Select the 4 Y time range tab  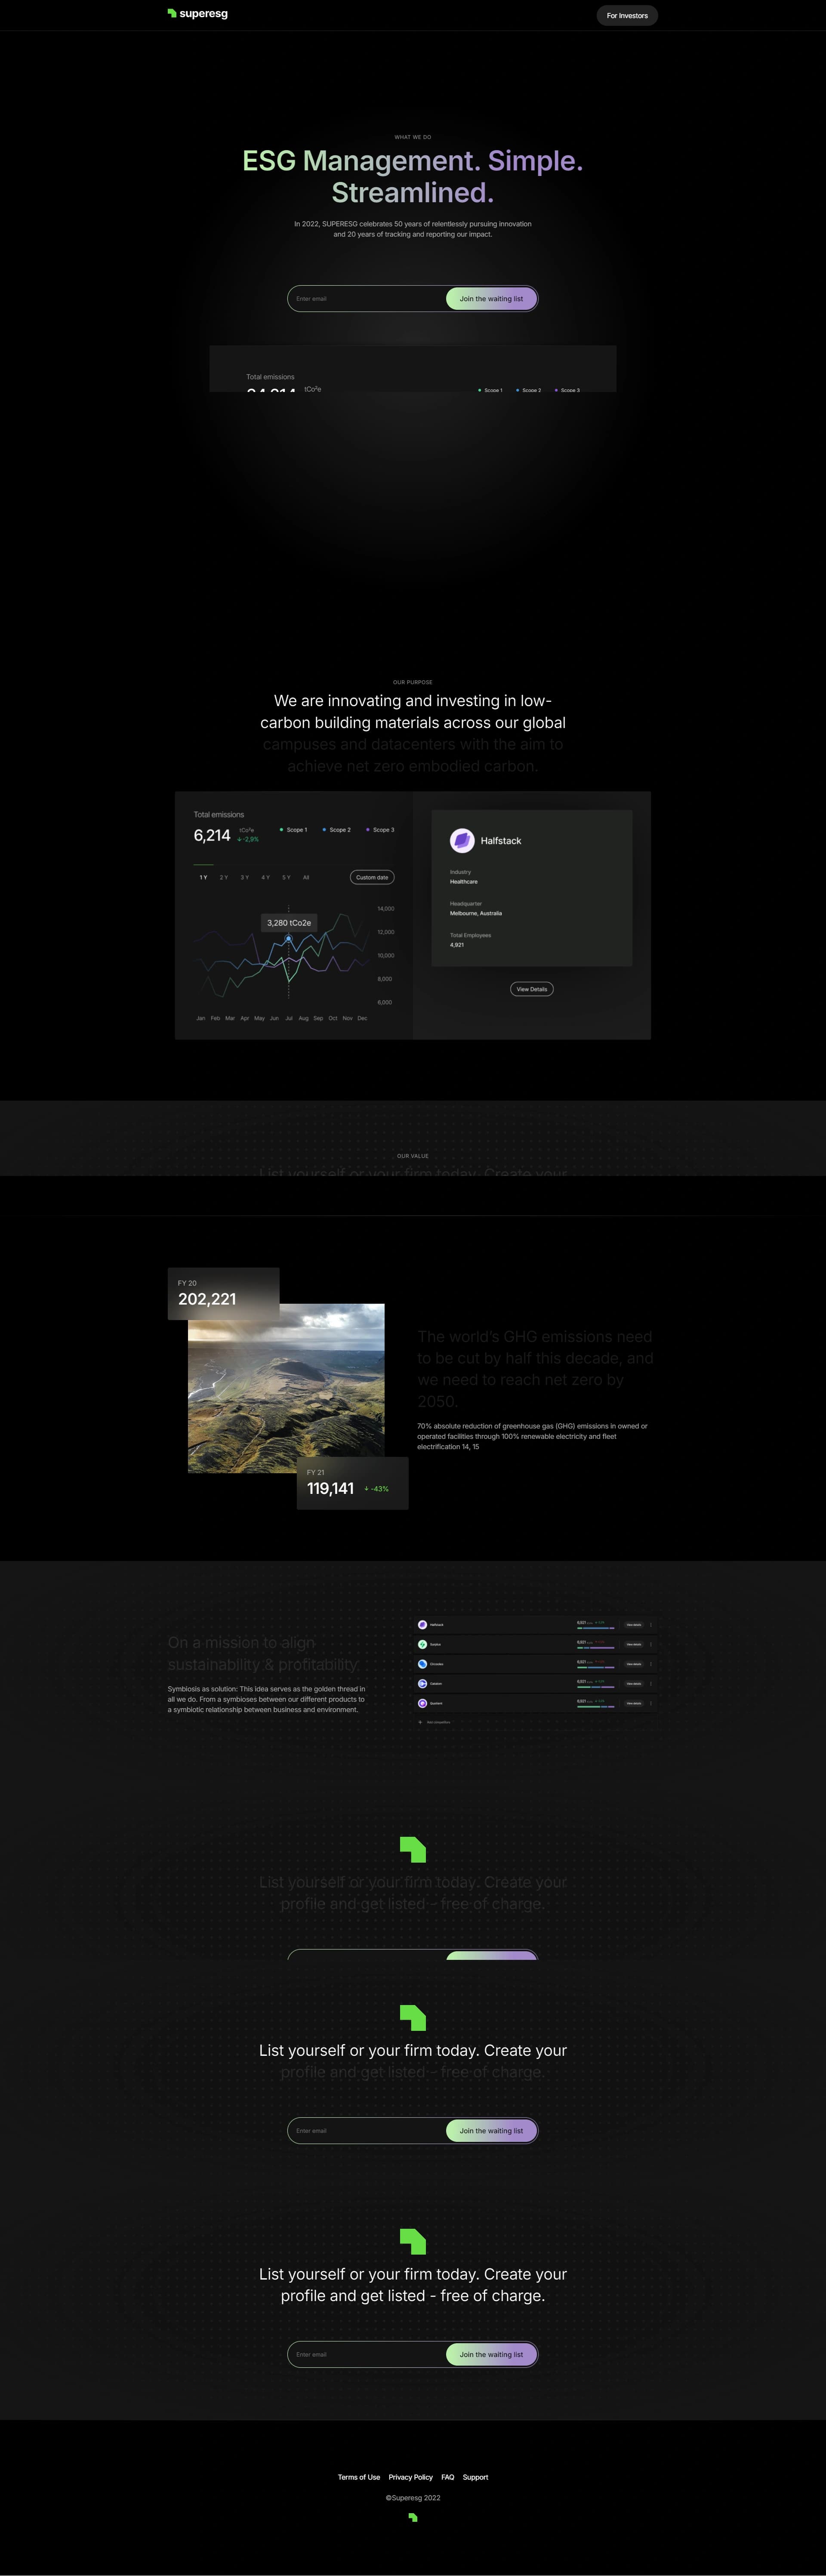click(x=265, y=877)
